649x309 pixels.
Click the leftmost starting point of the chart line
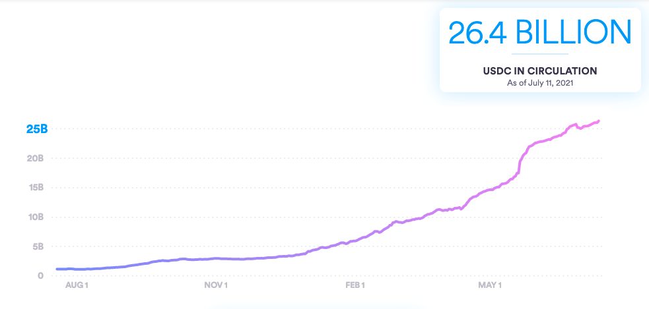point(57,269)
